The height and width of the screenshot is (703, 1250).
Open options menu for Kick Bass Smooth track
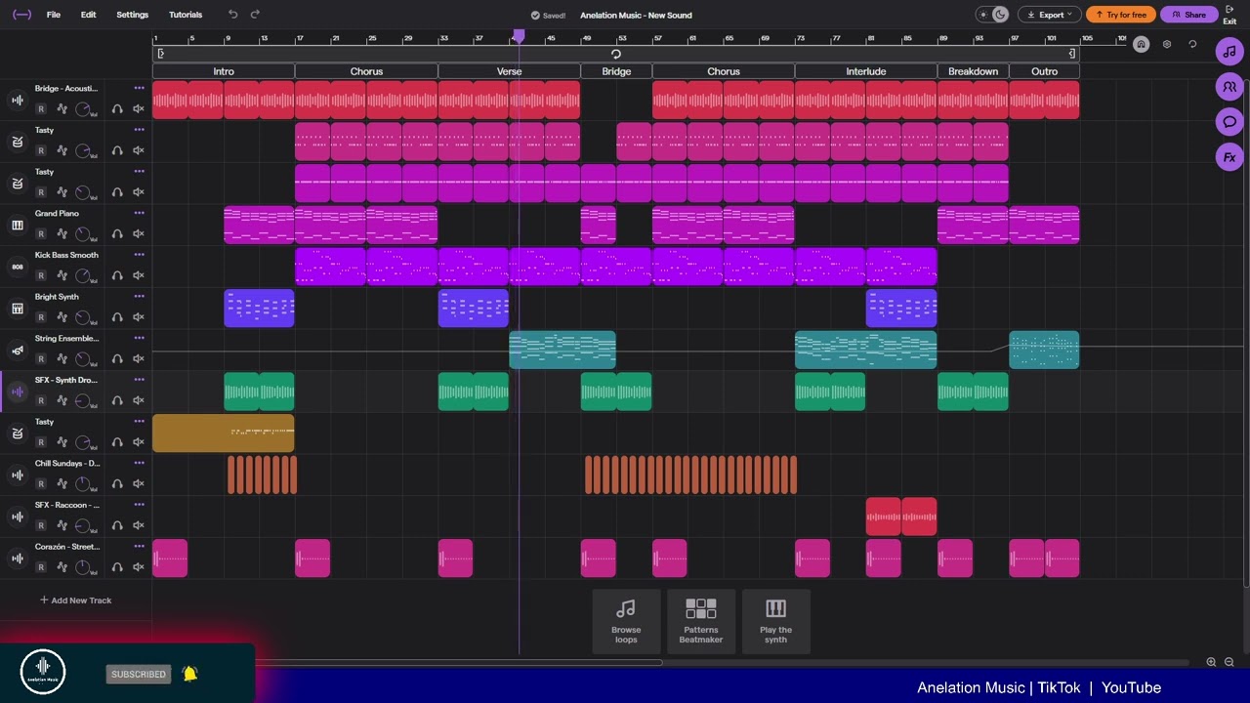[x=139, y=255]
